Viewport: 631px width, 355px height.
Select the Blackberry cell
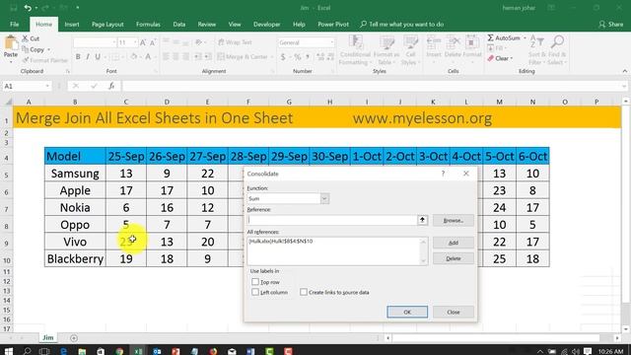click(75, 258)
